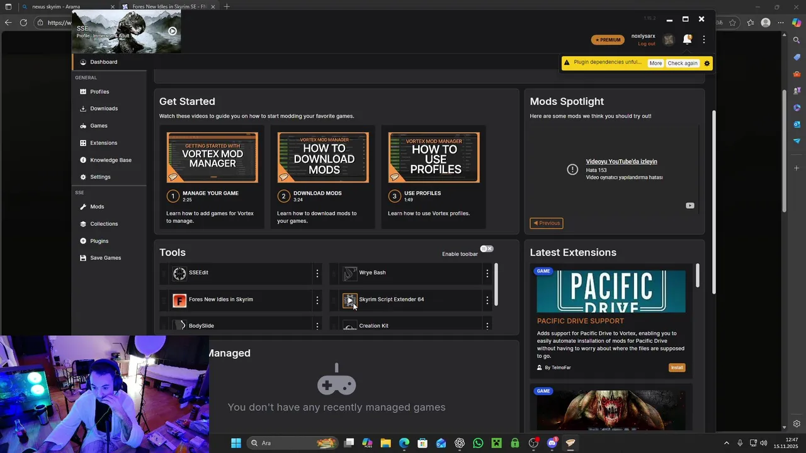Open Discord from the taskbar
This screenshot has height=453, width=806.
click(x=552, y=443)
